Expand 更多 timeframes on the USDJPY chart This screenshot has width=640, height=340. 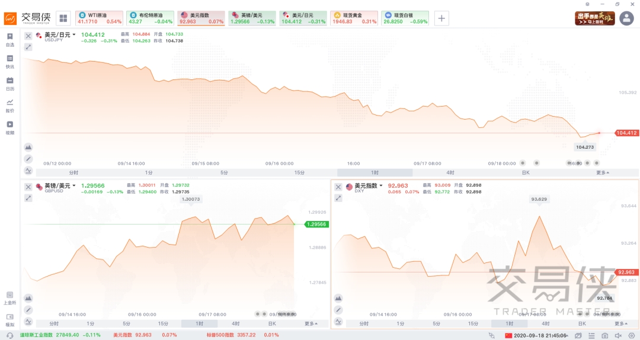point(602,172)
